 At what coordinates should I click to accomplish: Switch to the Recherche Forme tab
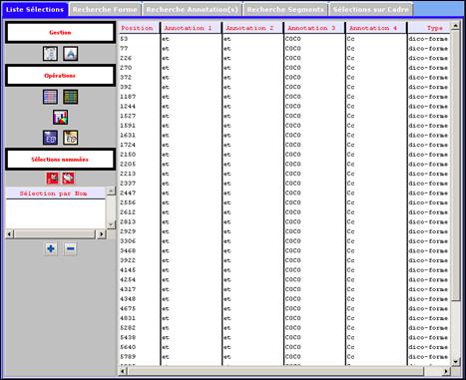(105, 10)
